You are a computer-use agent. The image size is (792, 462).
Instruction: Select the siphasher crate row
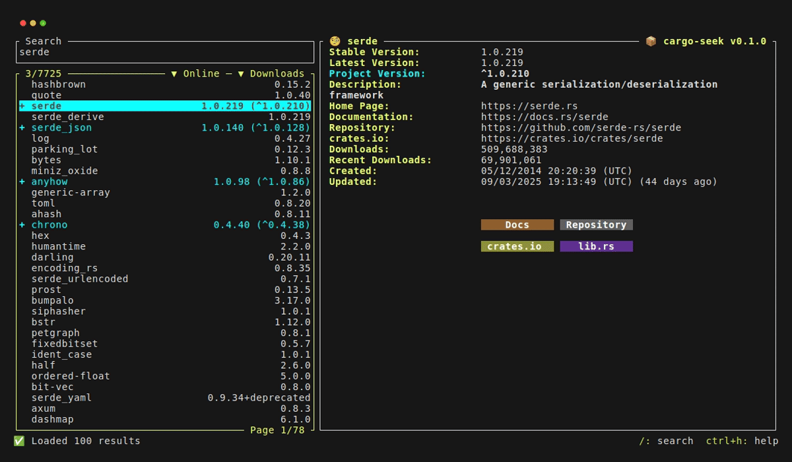[165, 312]
